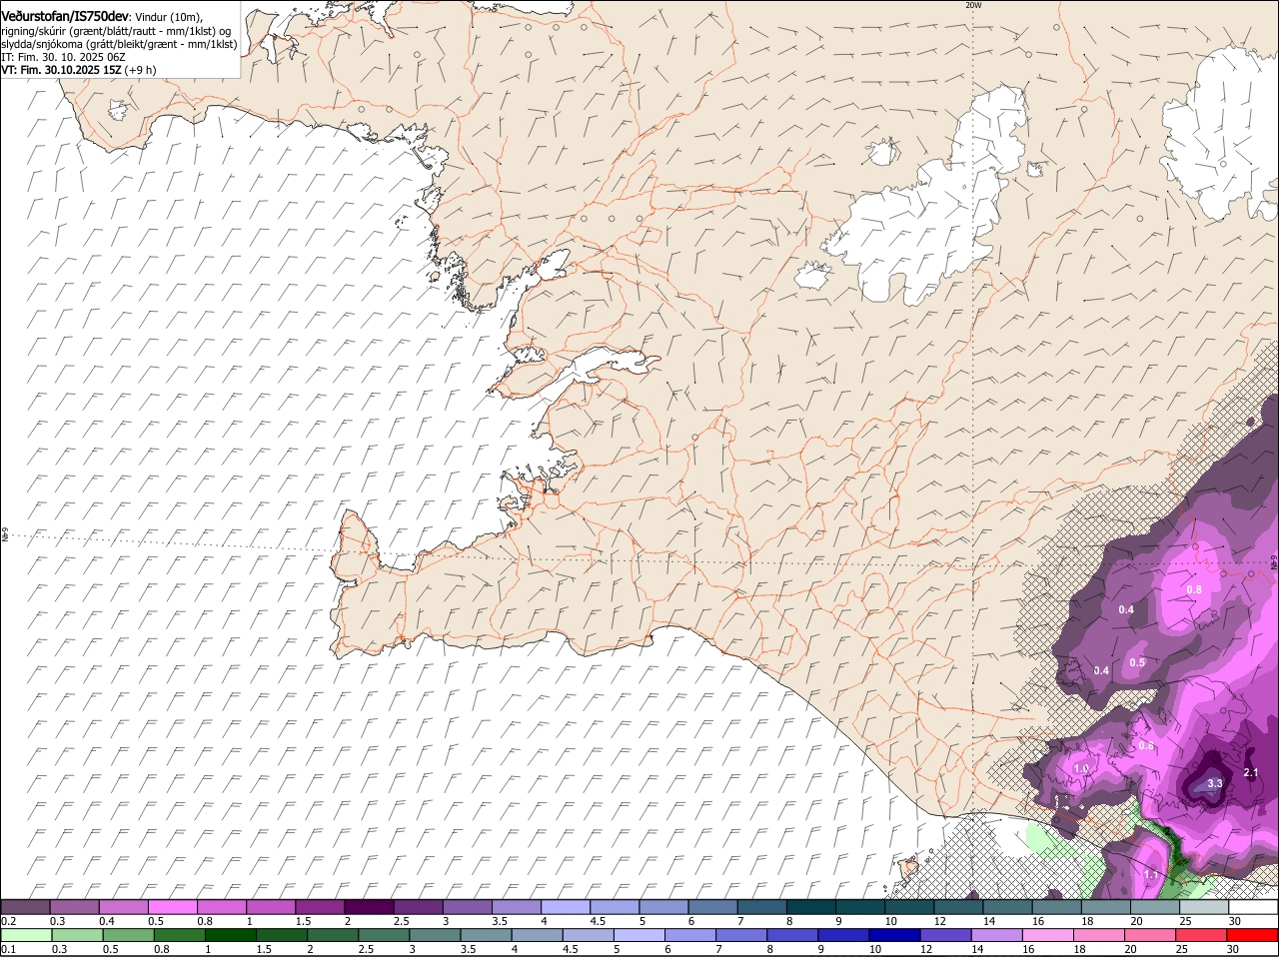Click the upper legend swatch starting at 7

tap(761, 907)
